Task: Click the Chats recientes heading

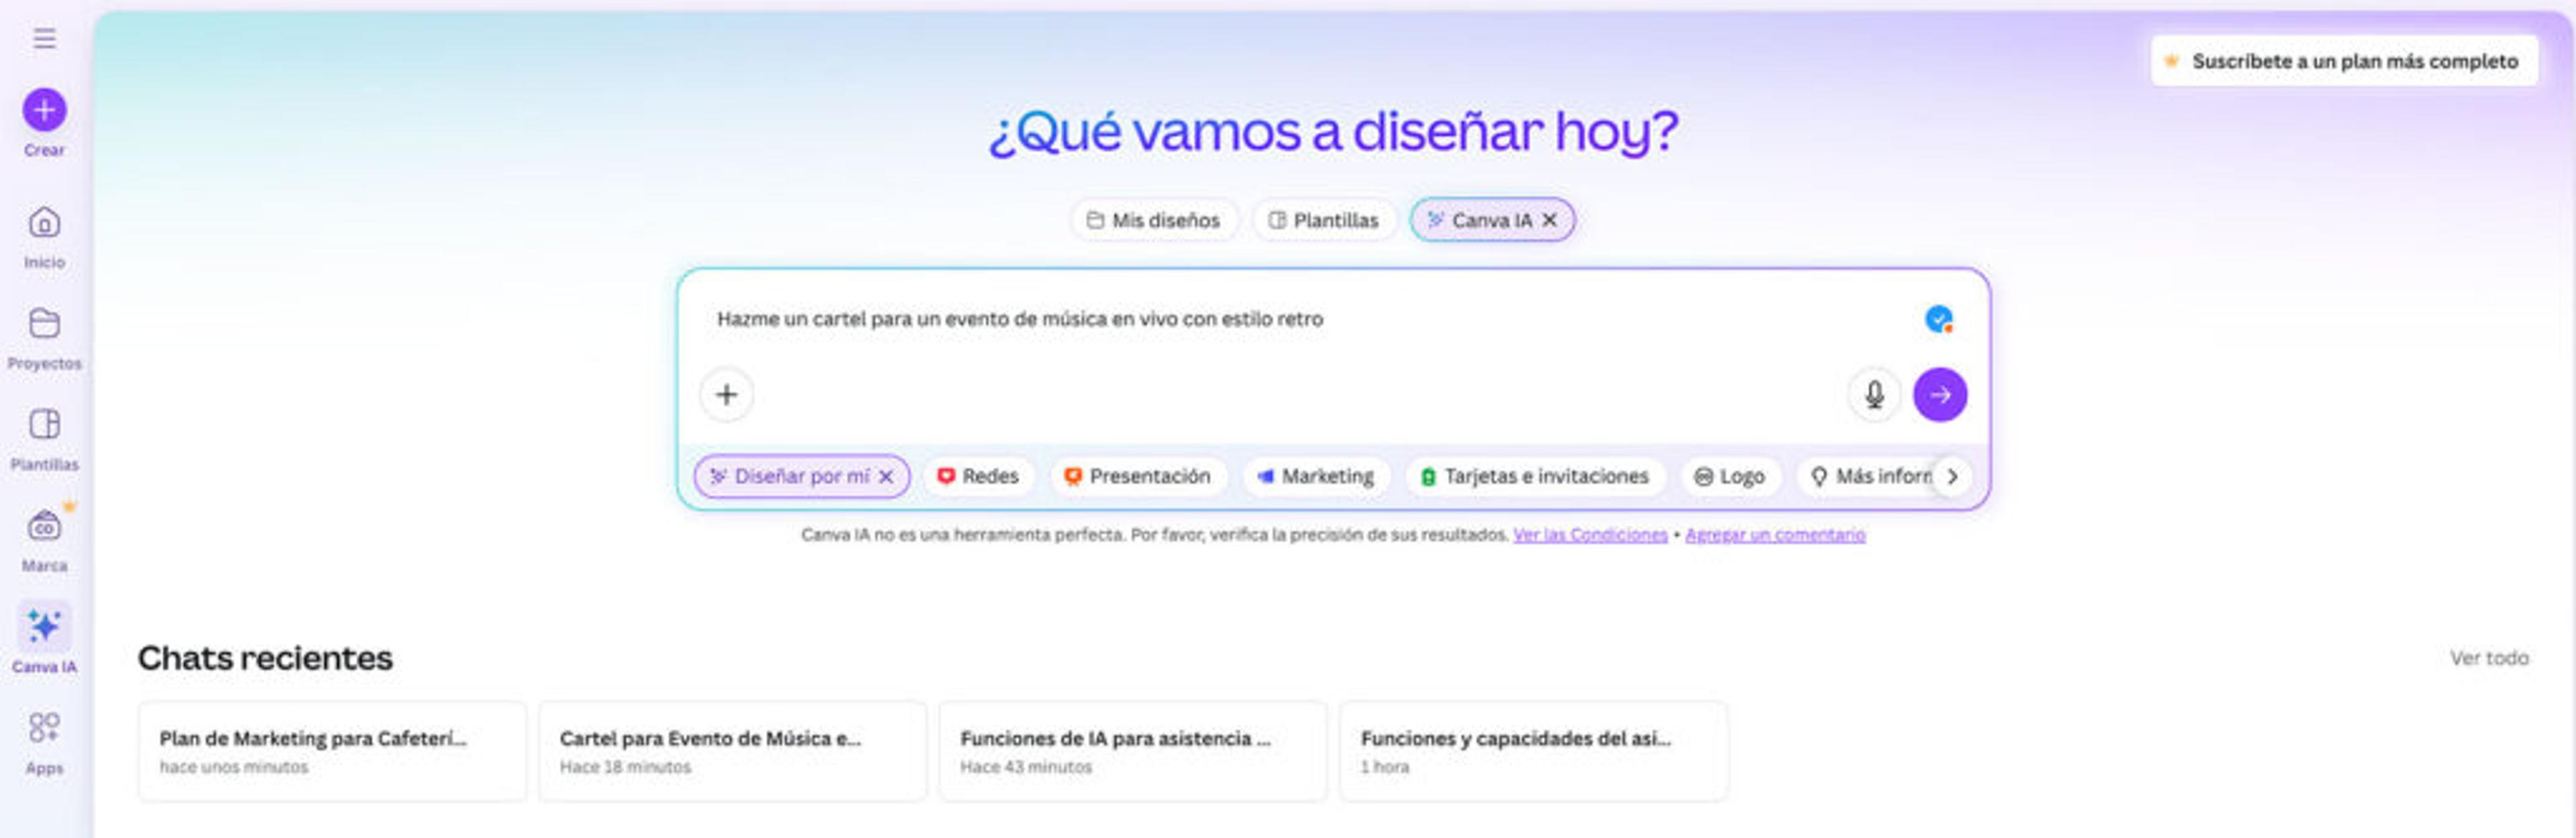Action: coord(265,658)
